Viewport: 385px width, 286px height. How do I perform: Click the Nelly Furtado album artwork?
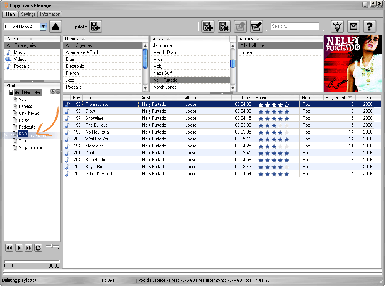353,64
